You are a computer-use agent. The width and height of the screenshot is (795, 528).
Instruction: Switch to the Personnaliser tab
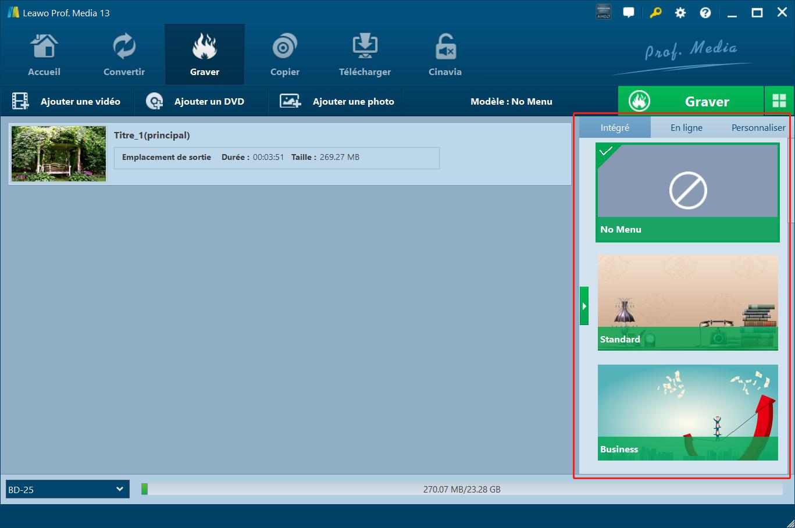[x=758, y=127]
